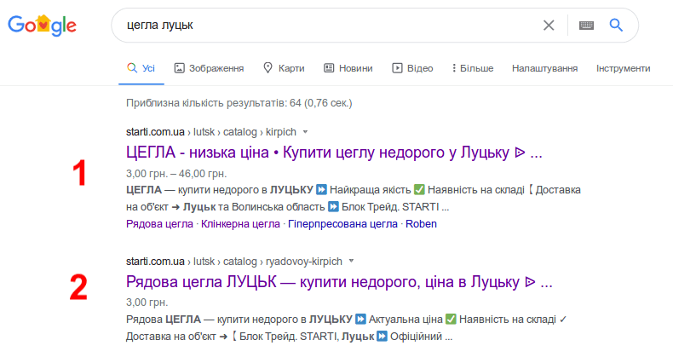The image size is (673, 363).
Task: Click the blue search magnifier button
Action: [x=616, y=25]
